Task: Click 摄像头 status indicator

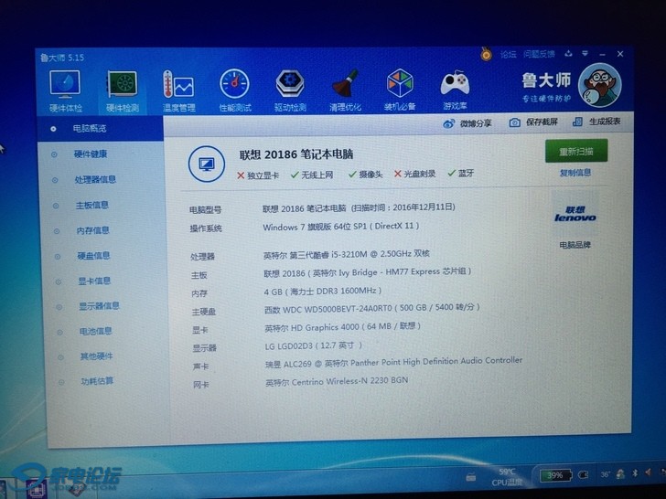Action: point(365,174)
